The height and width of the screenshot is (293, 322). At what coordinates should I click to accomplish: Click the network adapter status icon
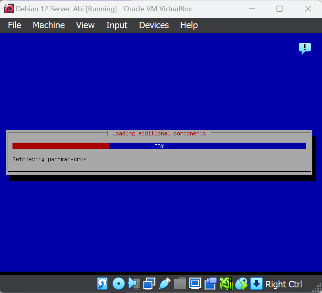[x=149, y=284]
